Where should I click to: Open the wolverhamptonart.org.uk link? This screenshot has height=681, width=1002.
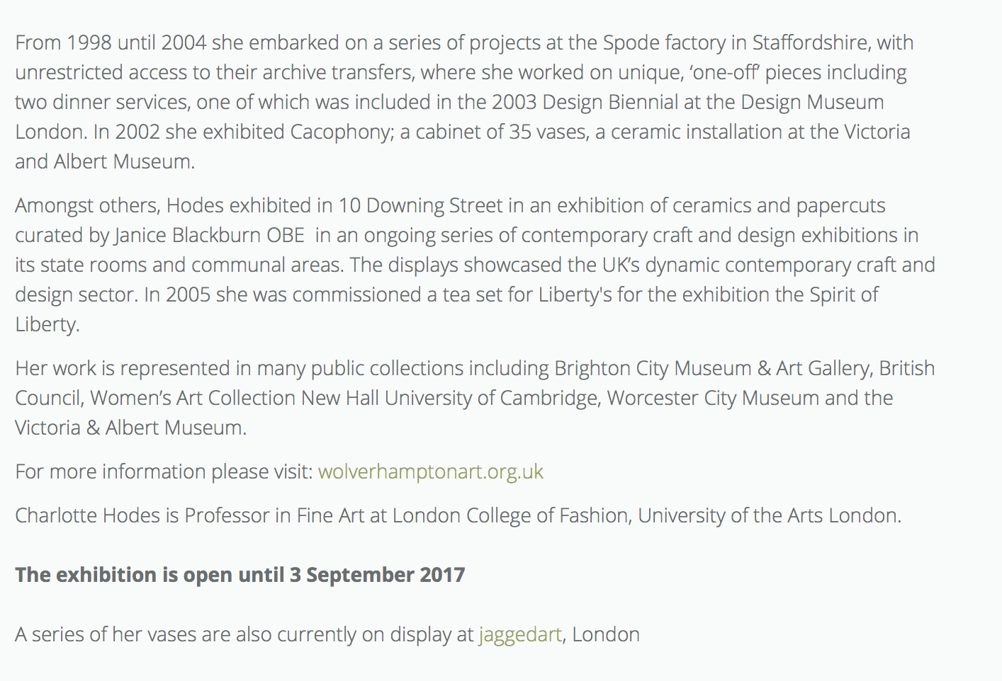pos(430,472)
